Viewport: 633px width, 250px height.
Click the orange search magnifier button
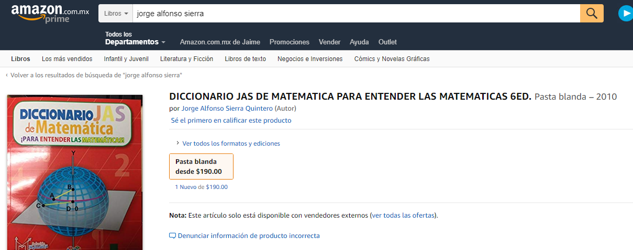point(592,14)
